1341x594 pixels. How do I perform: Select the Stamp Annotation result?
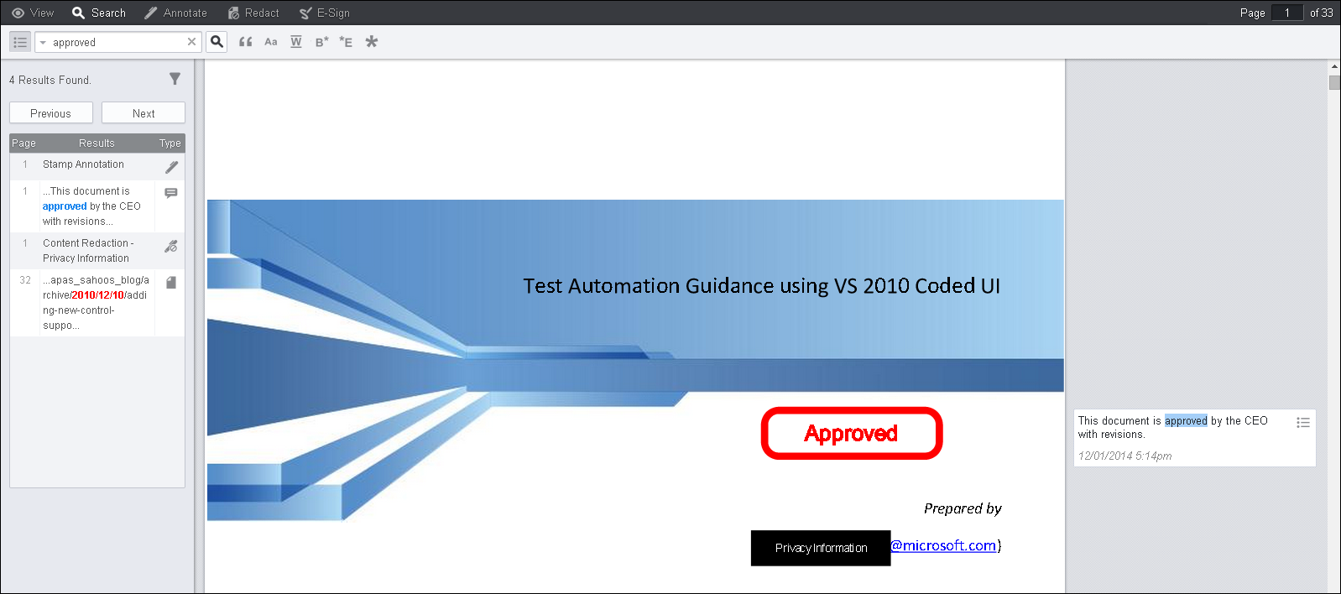[x=83, y=165]
